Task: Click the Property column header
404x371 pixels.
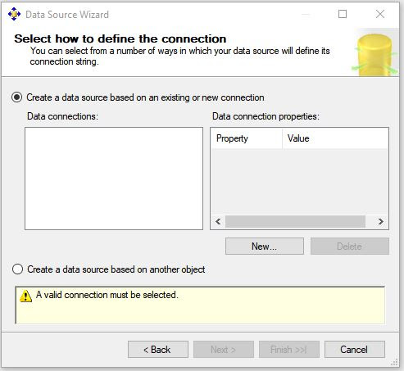Action: click(x=247, y=138)
